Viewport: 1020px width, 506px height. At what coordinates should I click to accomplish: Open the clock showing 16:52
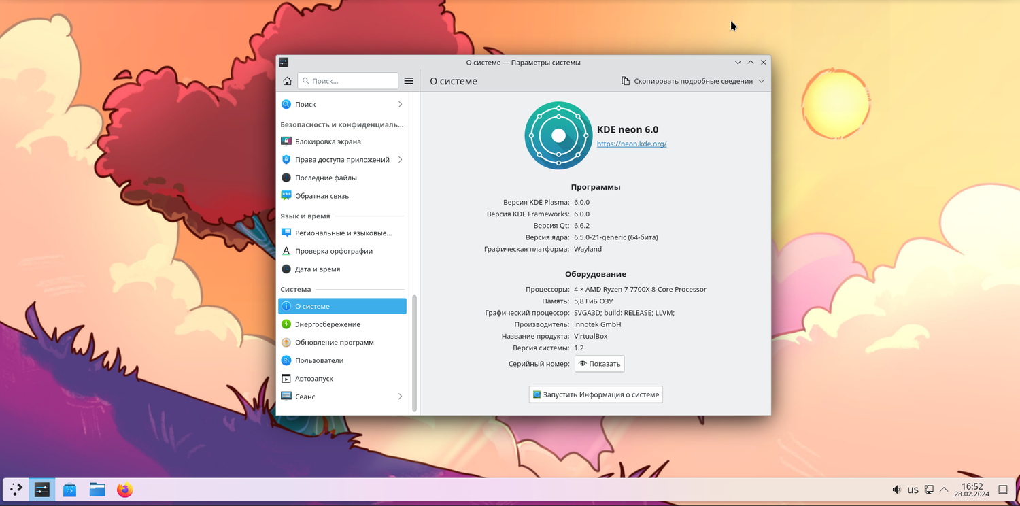972,490
